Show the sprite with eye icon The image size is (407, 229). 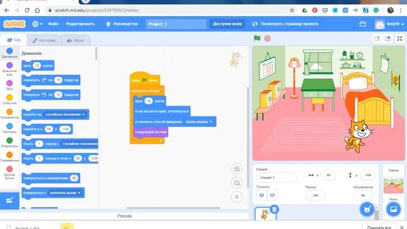click(x=261, y=195)
